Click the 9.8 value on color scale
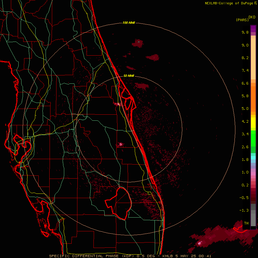The image size is (258, 258). [x=245, y=32]
